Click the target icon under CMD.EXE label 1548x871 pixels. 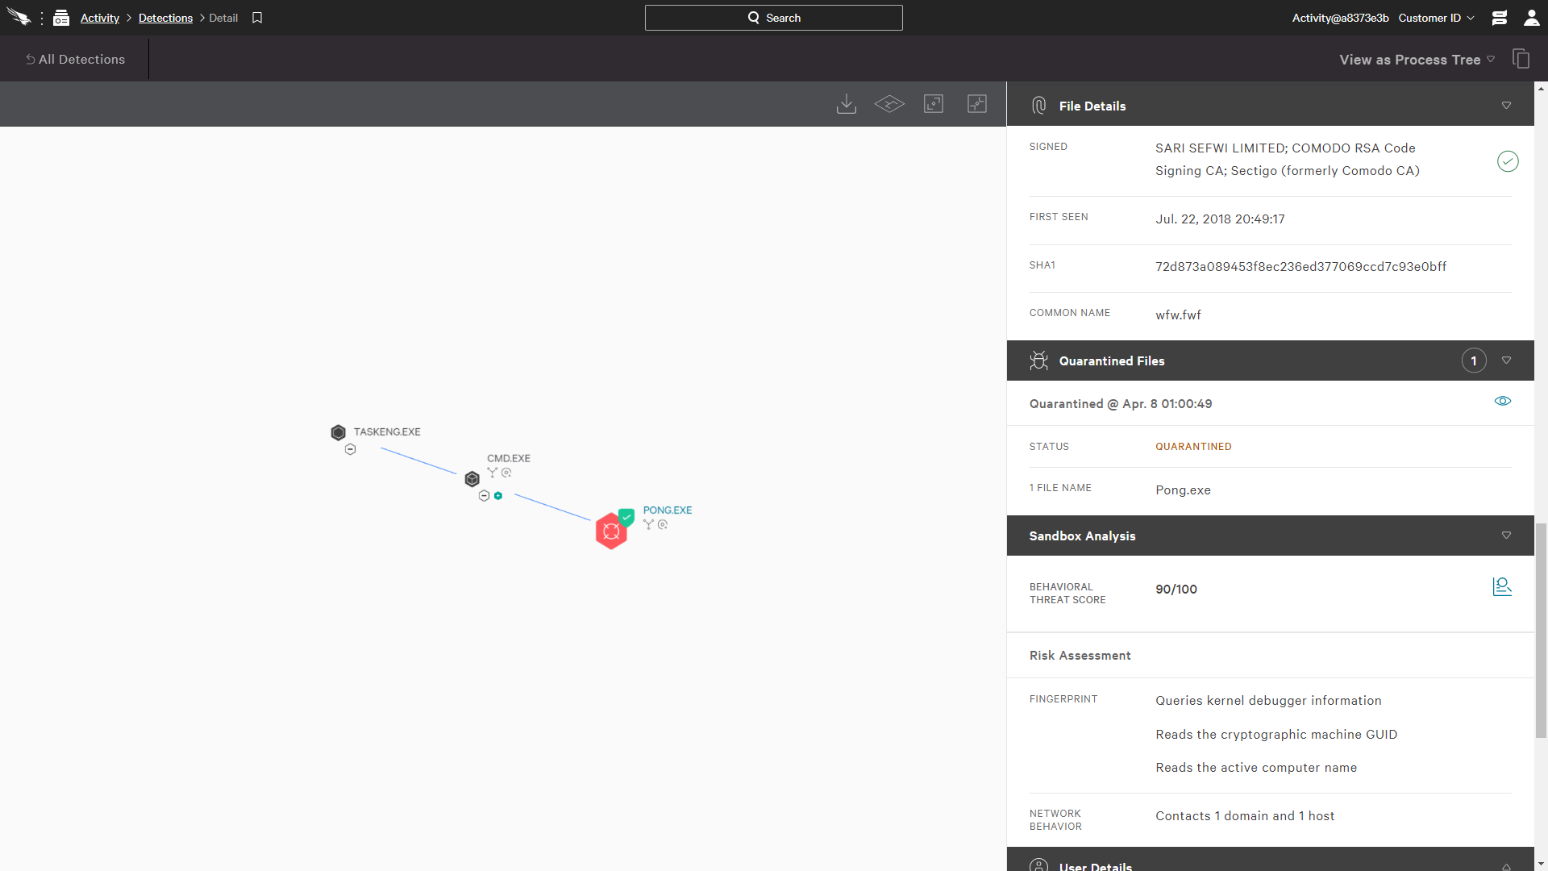point(506,473)
